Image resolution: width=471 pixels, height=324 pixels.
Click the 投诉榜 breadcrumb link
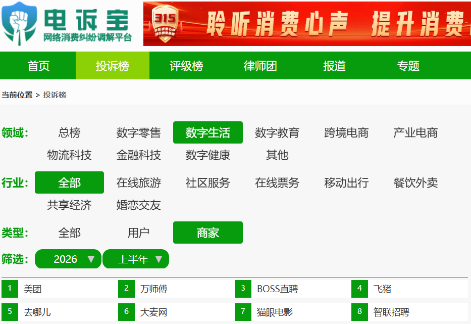[x=55, y=95]
